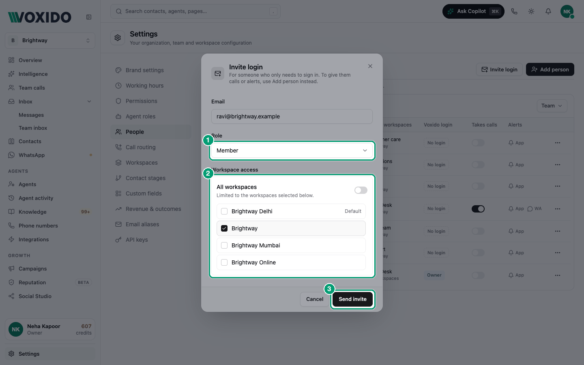
Task: Toggle light theme sun icon
Action: tap(531, 11)
